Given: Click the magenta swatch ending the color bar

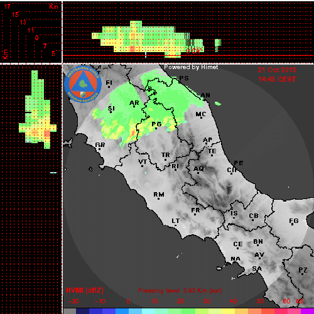Looking at the screenshot, I should pyautogui.click(x=307, y=311).
